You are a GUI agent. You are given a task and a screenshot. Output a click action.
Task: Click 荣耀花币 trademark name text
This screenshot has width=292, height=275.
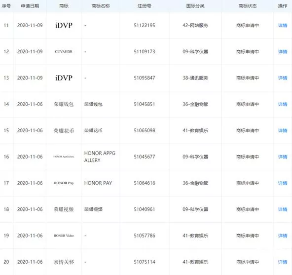(93, 130)
